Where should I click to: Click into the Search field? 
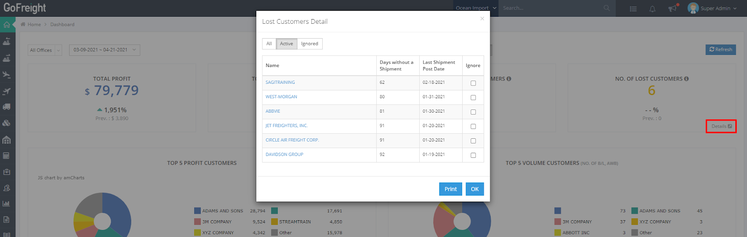[551, 8]
